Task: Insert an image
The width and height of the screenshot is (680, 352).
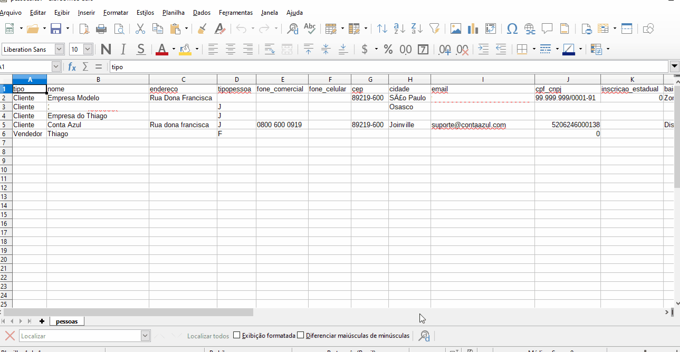Action: 455,28
